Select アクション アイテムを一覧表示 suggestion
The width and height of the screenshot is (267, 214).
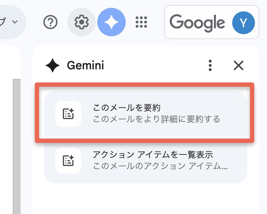pyautogui.click(x=146, y=160)
